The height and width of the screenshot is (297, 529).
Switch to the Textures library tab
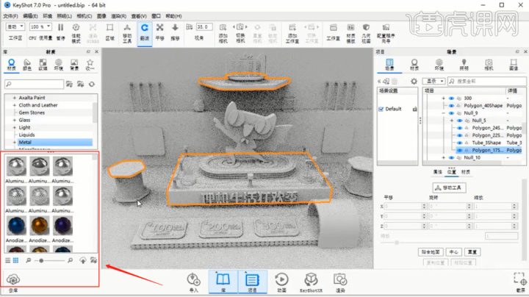pos(43,65)
